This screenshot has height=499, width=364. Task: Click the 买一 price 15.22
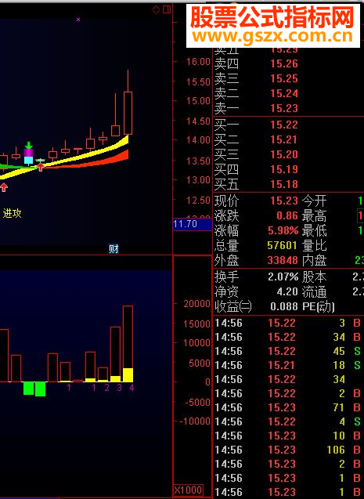(284, 125)
